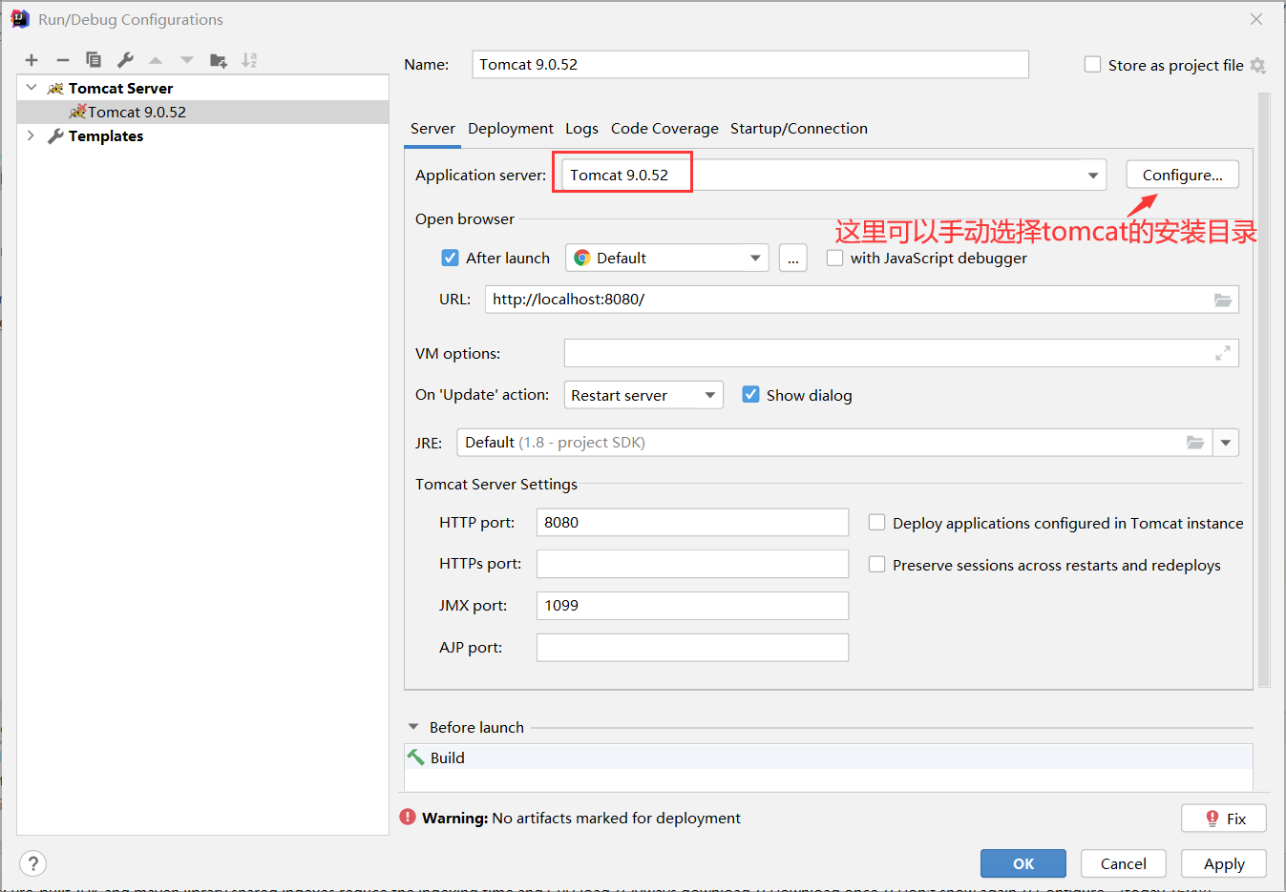Screen dimensions: 1286x892
Task: Click Chrome icon in browser selector
Action: [581, 259]
